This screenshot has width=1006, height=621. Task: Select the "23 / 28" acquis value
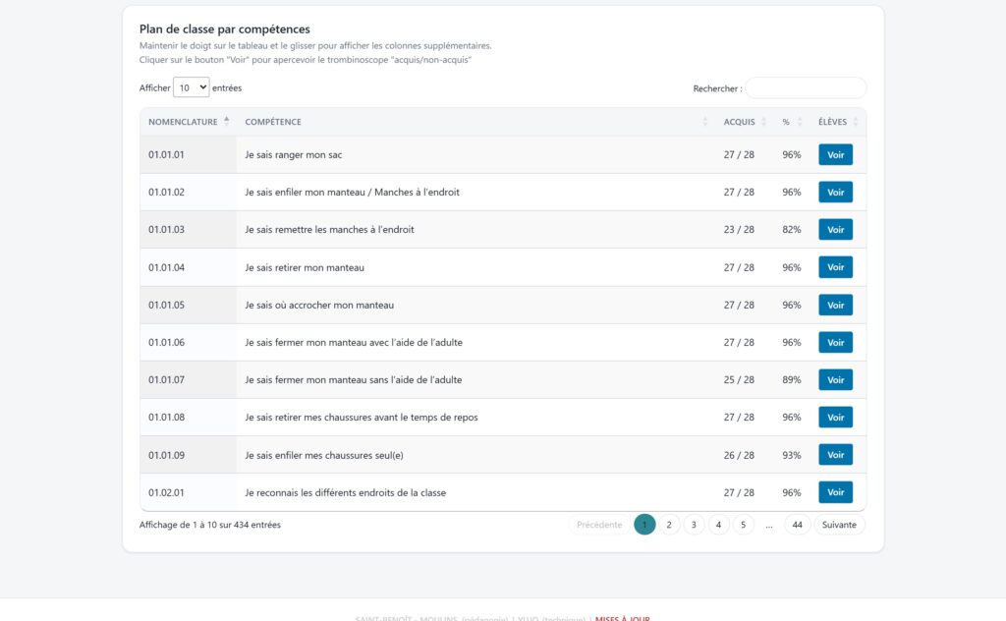tap(739, 230)
